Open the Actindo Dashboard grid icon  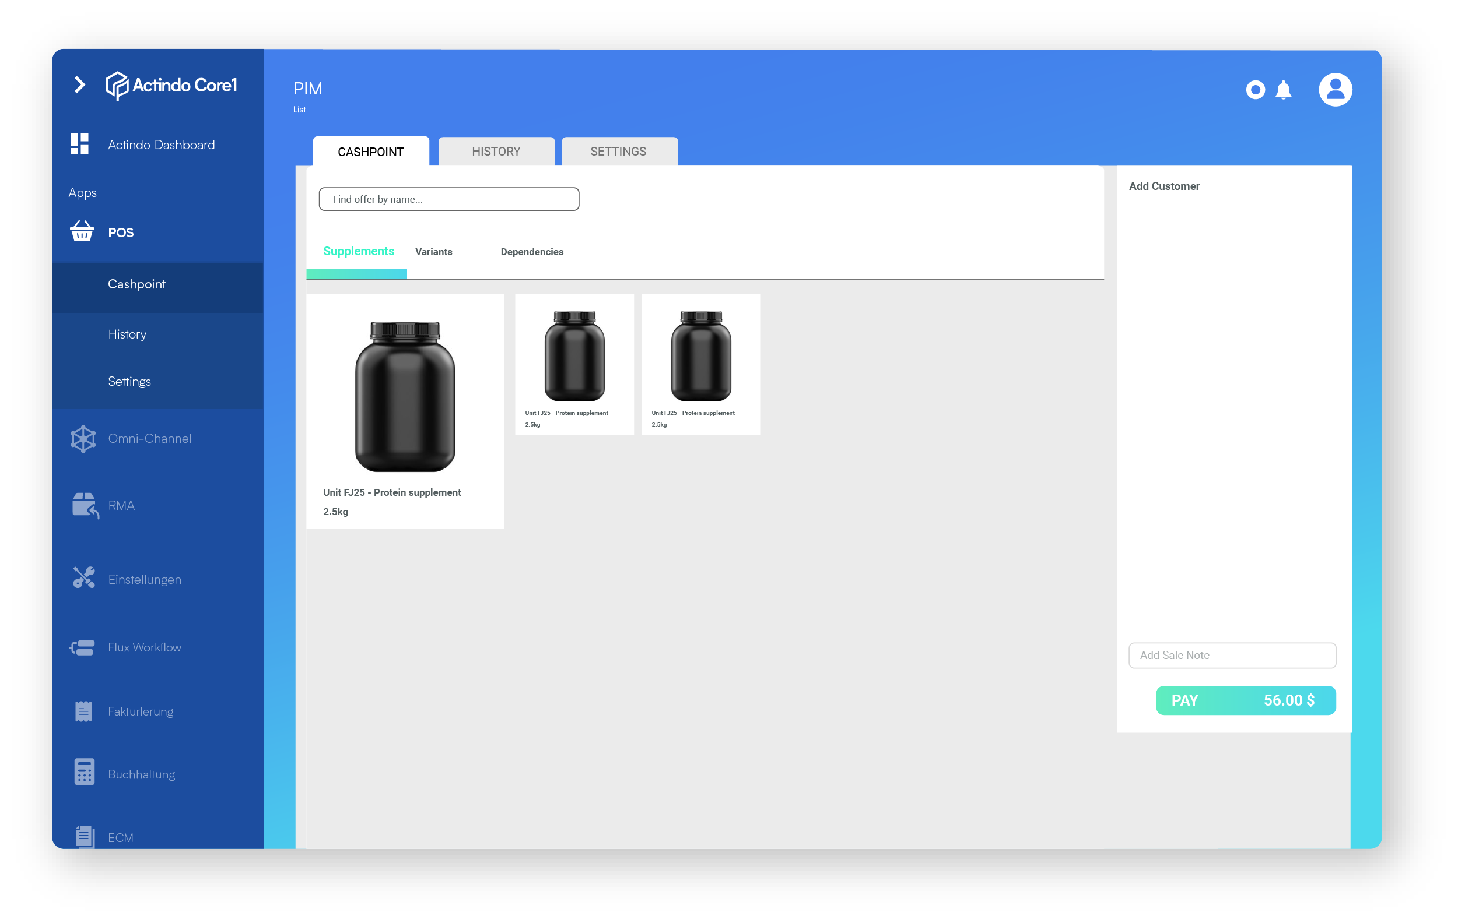pos(79,144)
